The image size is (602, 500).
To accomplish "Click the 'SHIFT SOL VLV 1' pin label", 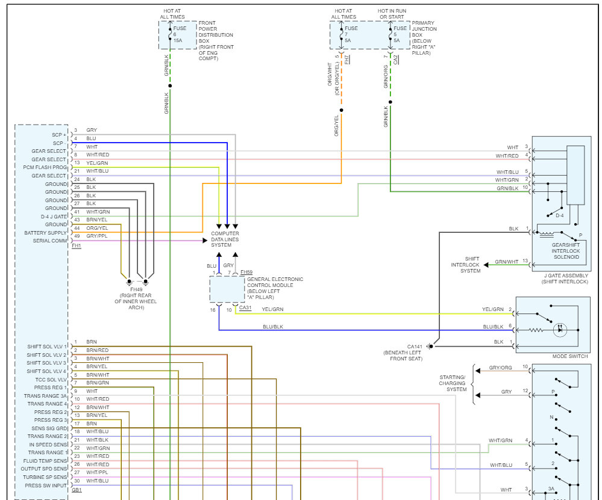I will click(47, 347).
